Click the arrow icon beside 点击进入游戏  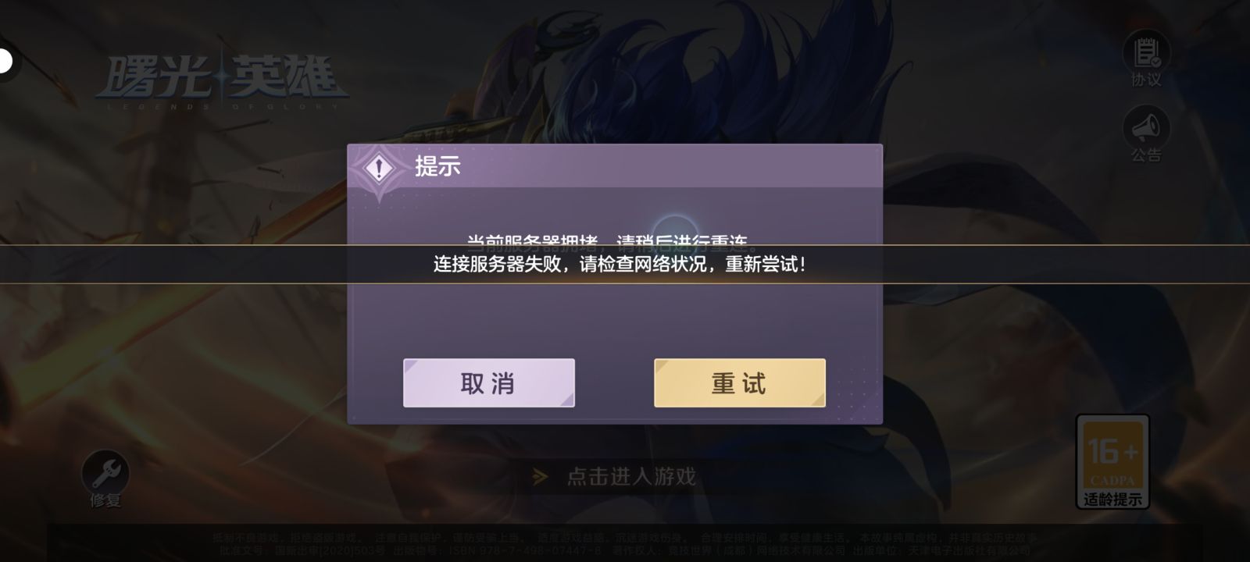(540, 476)
